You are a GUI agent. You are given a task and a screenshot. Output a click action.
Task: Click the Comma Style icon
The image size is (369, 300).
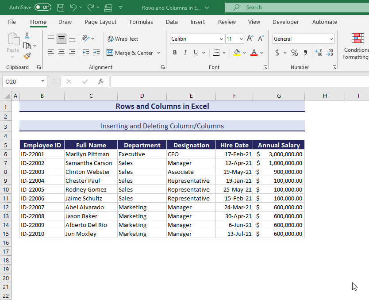tap(305, 52)
